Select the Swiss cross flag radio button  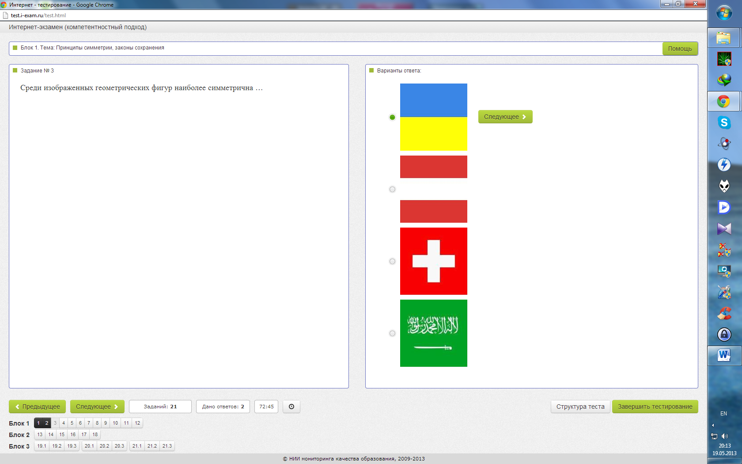point(392,261)
